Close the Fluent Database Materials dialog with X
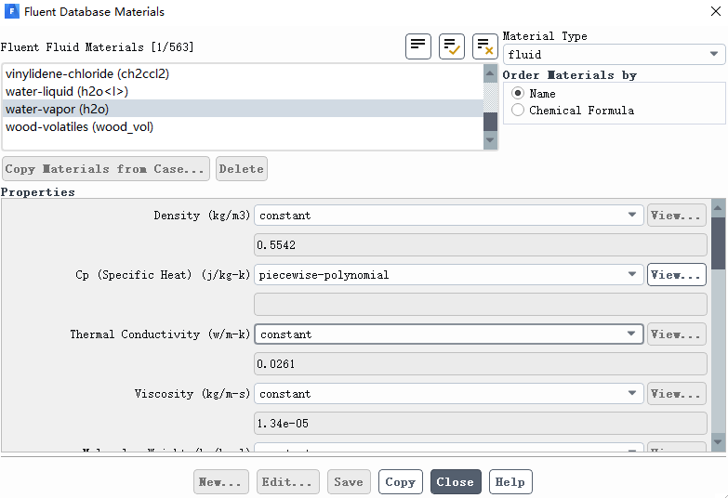Image resolution: width=728 pixels, height=498 pixels. point(716,11)
